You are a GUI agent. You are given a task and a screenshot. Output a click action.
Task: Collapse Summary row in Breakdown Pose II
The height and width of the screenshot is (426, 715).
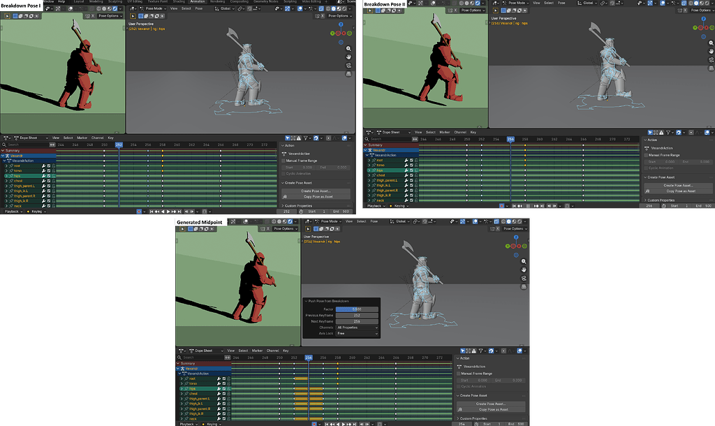point(365,145)
